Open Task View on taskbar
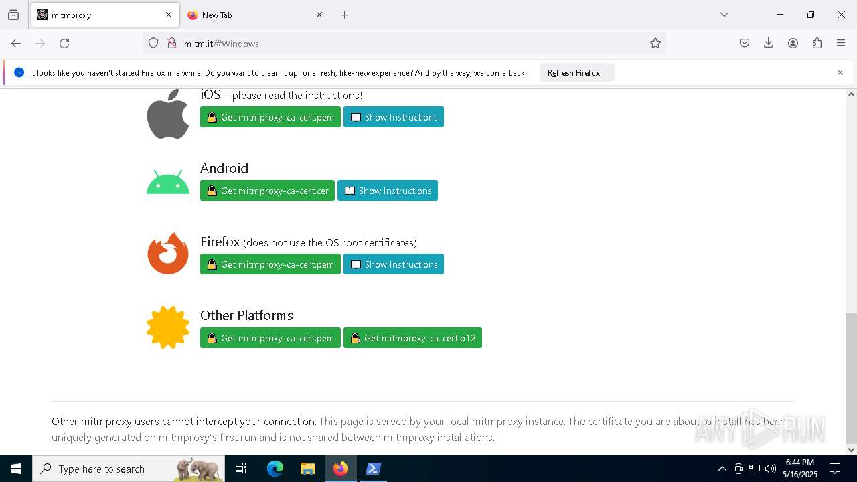Screen dimensions: 857x482 click(241, 469)
